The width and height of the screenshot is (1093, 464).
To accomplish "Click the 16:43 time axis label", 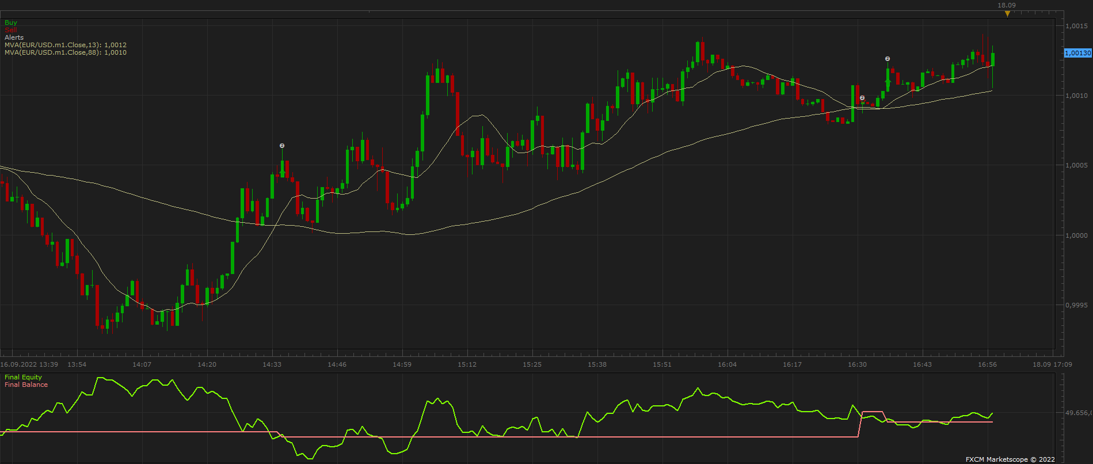I will coord(923,364).
